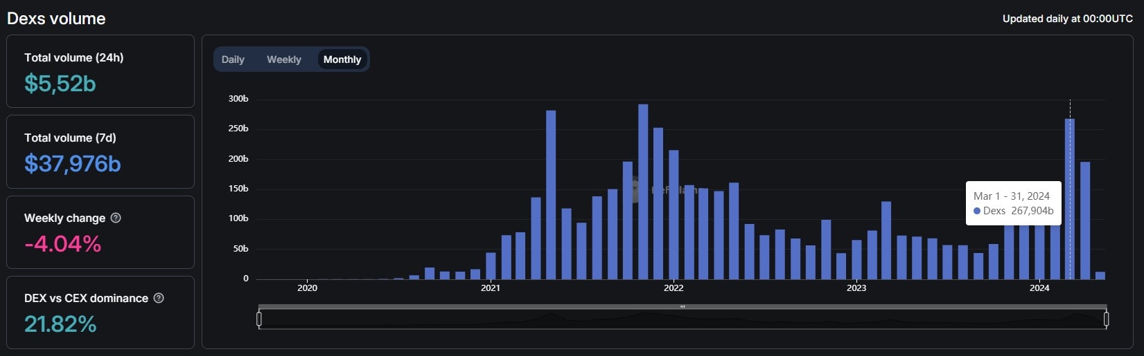Viewport: 1144px width, 356px height.
Task: Click the small last bar at chart end
Action: coord(1100,275)
